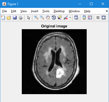Insert a Colorbar
Screen dimensions: 109x102
coord(84,18)
